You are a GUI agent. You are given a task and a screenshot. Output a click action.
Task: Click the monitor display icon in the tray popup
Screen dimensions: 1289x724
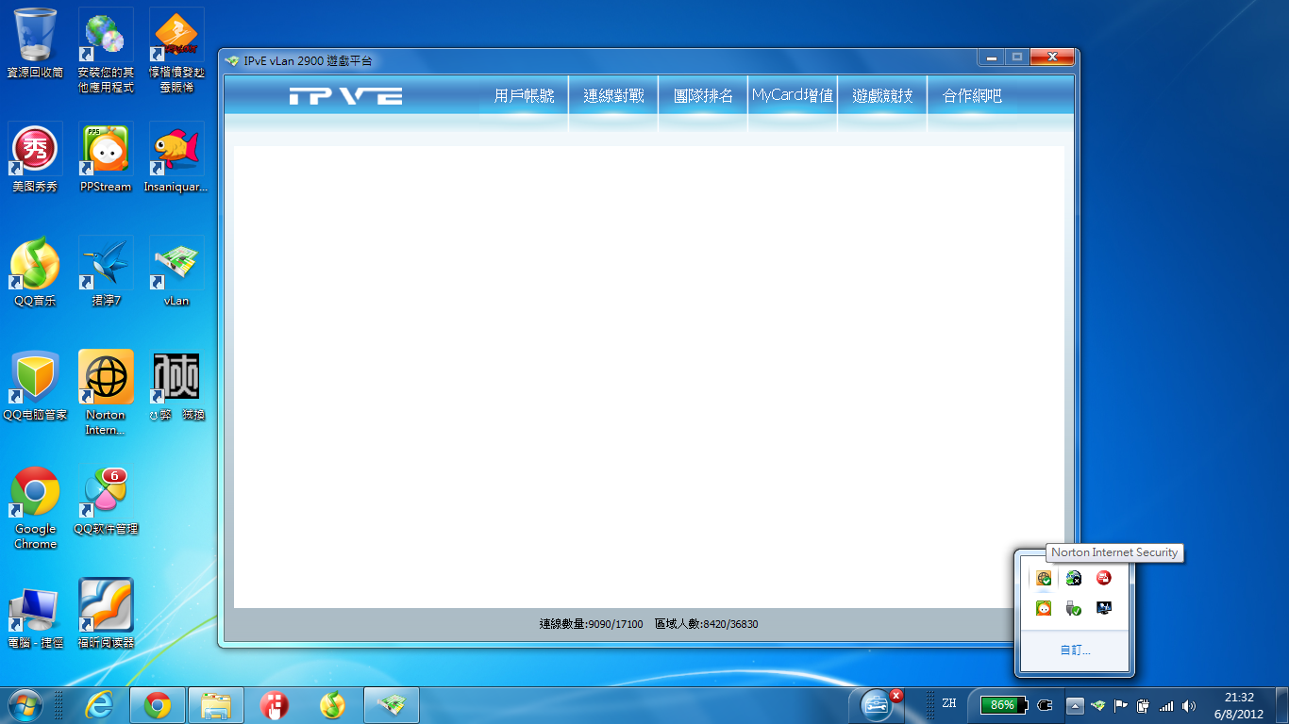pyautogui.click(x=1104, y=608)
